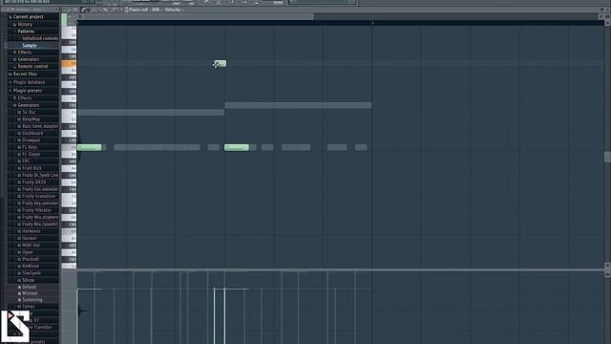The width and height of the screenshot is (611, 344).
Task: Click the BeepMap generator icon
Action: coord(19,119)
